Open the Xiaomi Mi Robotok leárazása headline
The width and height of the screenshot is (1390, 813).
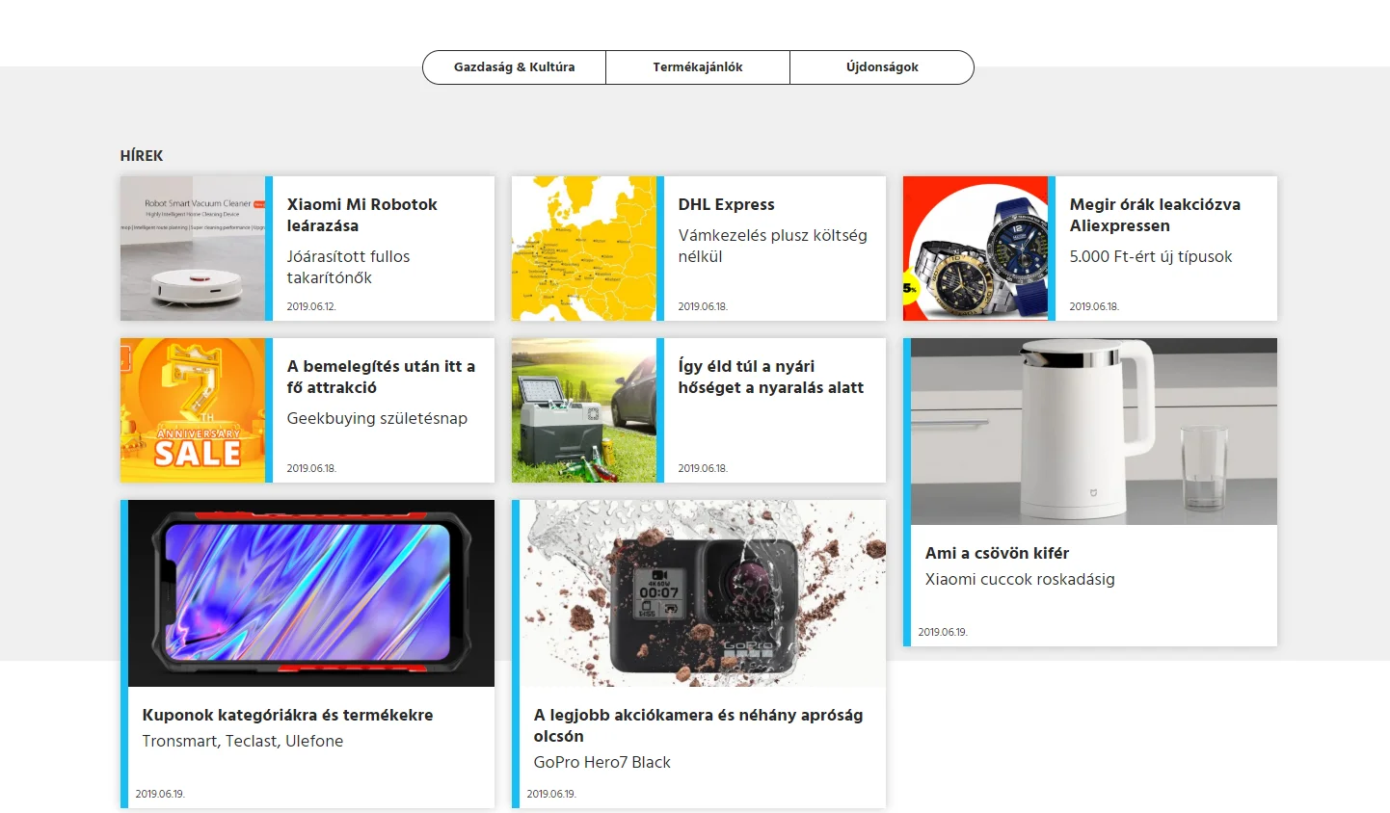pyautogui.click(x=361, y=215)
